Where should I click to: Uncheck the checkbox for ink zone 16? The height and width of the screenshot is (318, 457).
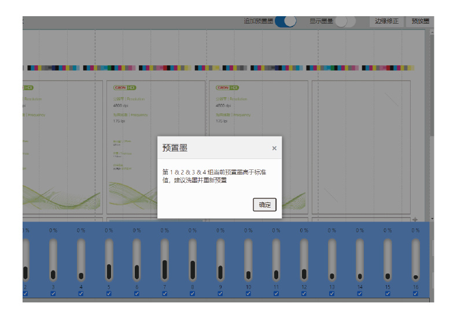tap(415, 293)
